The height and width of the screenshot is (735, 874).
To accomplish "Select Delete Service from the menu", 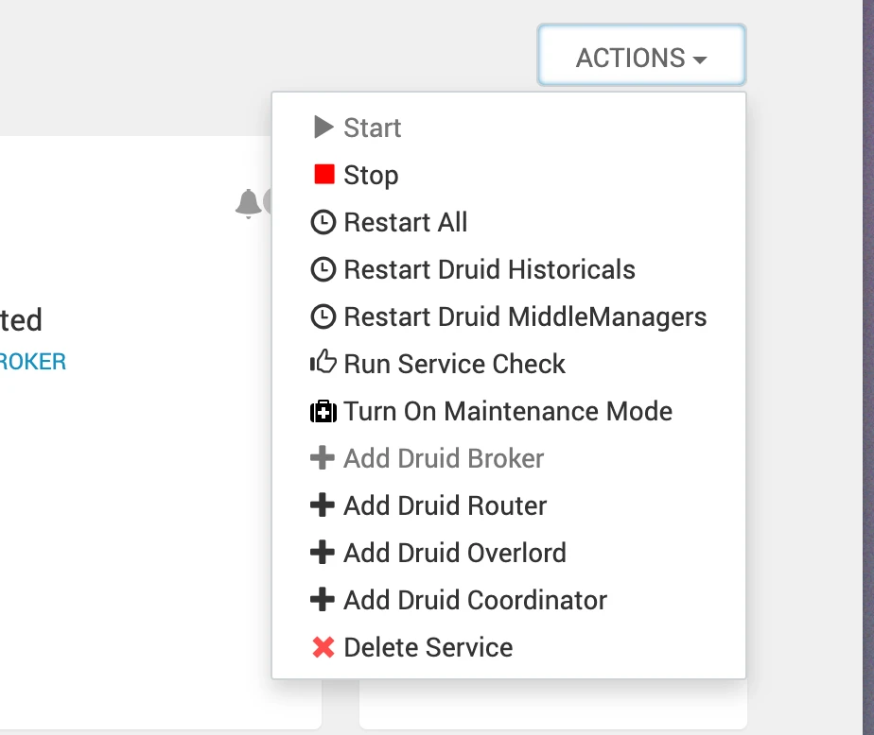I will point(508,647).
